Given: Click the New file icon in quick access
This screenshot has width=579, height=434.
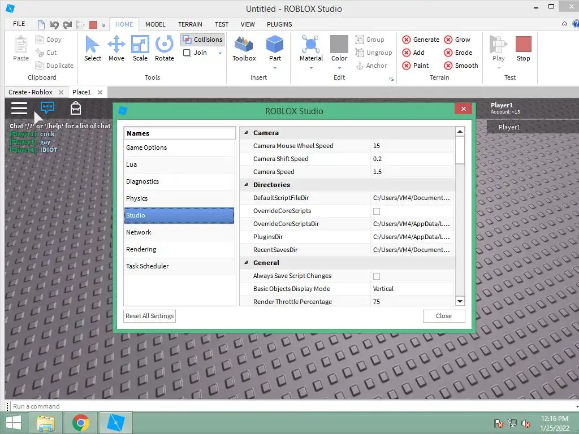Looking at the screenshot, I should coord(41,24).
